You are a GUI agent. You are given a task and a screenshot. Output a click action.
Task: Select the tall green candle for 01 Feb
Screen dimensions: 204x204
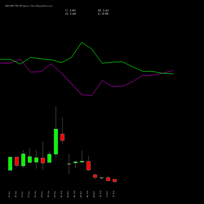(x=56, y=142)
